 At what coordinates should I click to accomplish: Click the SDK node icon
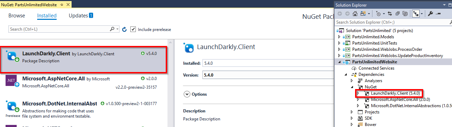click(361, 118)
